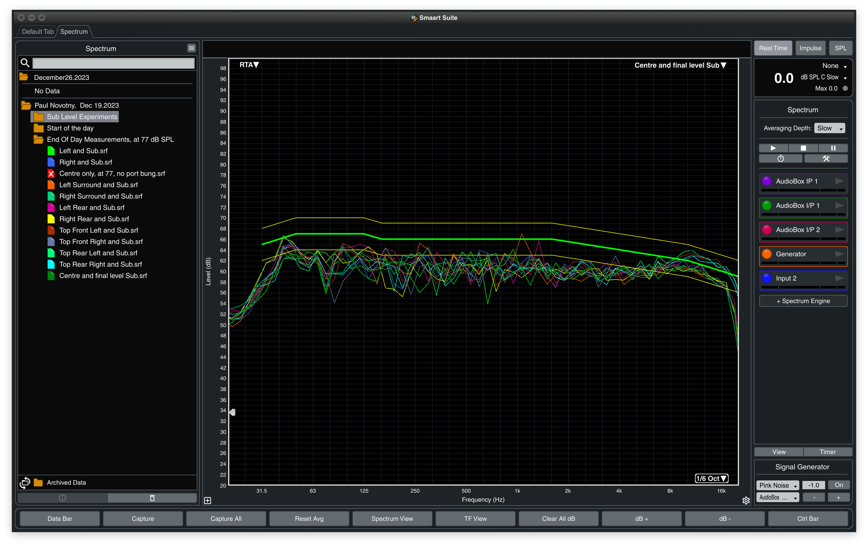The width and height of the screenshot is (868, 546).
Task: Switch to Impulse mode
Action: click(810, 48)
